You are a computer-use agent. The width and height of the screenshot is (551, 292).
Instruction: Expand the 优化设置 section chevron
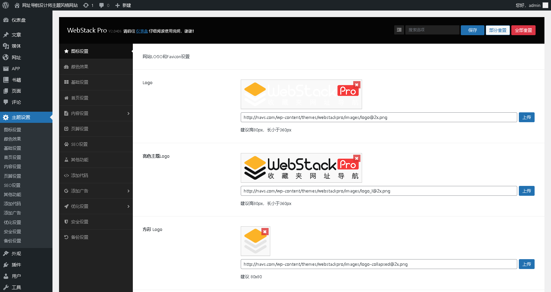tap(128, 206)
